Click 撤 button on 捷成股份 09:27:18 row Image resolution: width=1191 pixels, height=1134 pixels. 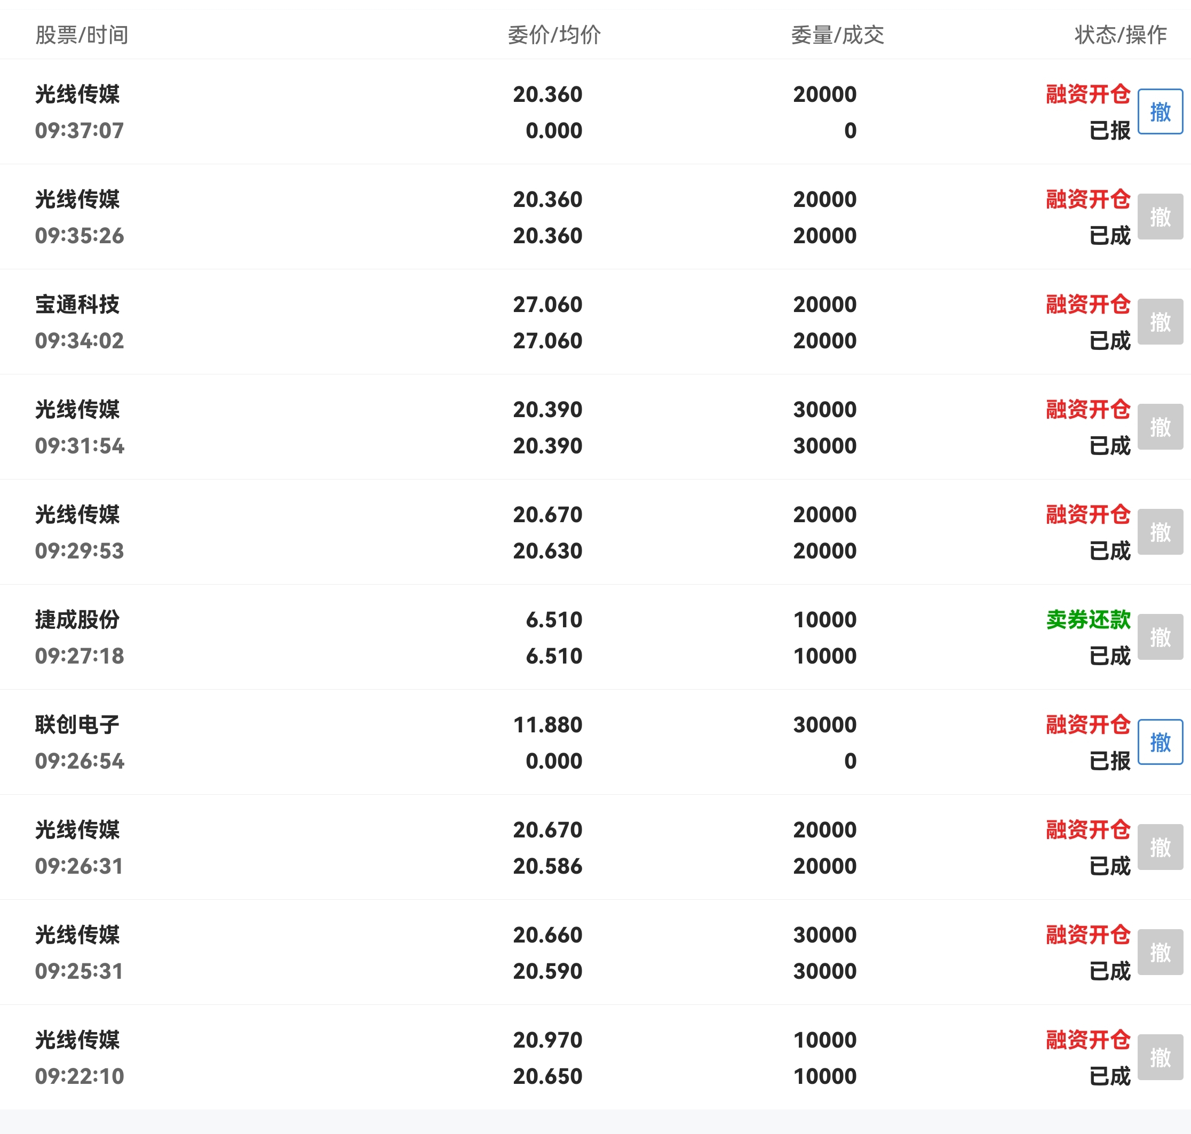[x=1160, y=637]
